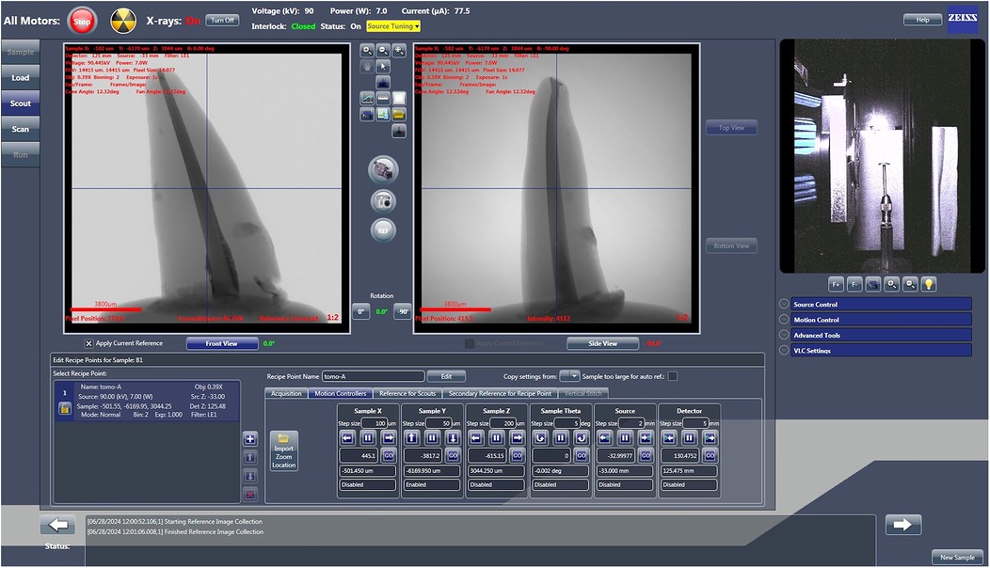This screenshot has height=568, width=990.
Task: Select the Pan hand tool above the image
Action: click(368, 66)
